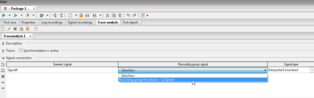This screenshot has width=314, height=98.
Task: Enable the Synchronization is active checkbox
Action: [21, 51]
